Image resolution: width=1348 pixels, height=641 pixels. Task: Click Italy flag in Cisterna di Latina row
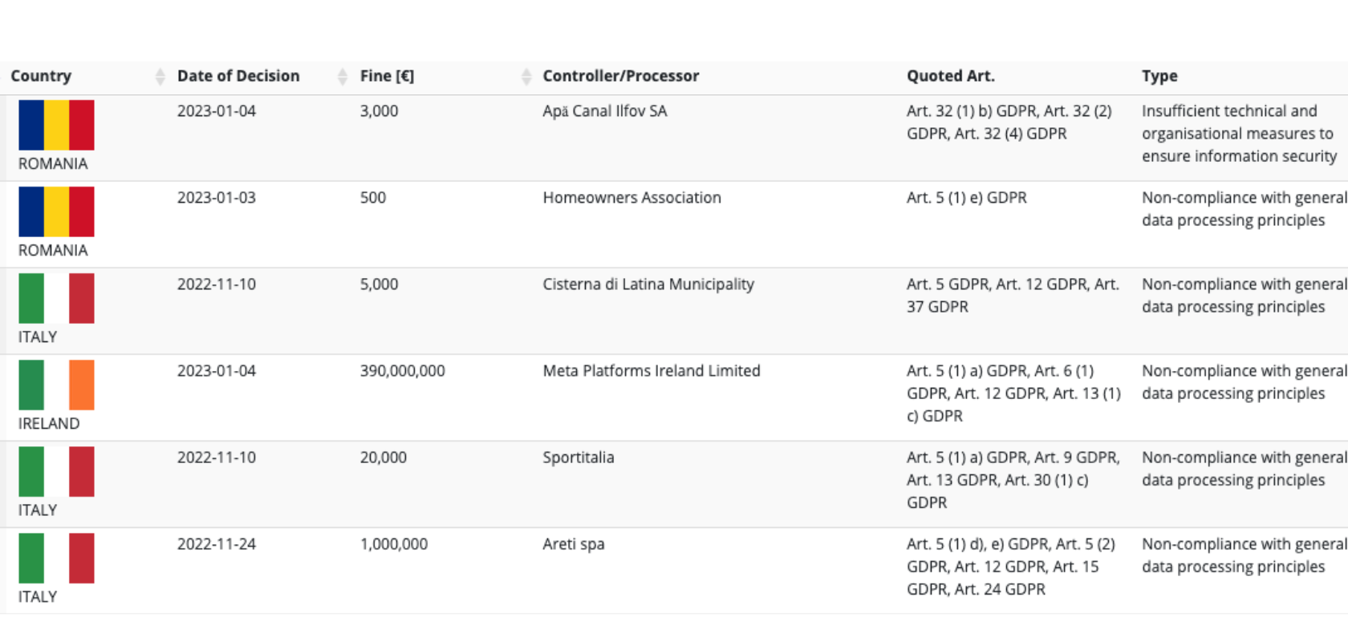coord(56,298)
